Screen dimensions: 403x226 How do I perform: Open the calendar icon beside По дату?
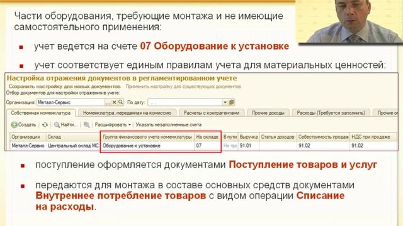[x=231, y=102]
